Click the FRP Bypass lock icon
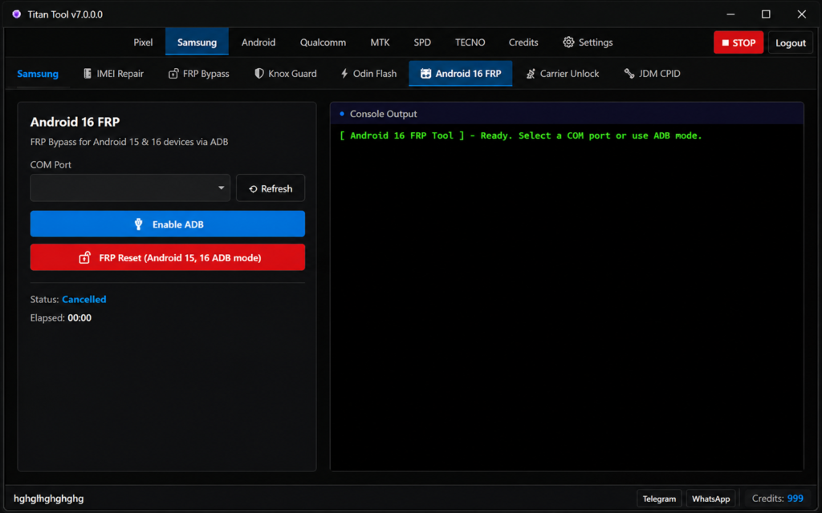The width and height of the screenshot is (822, 513). (173, 74)
